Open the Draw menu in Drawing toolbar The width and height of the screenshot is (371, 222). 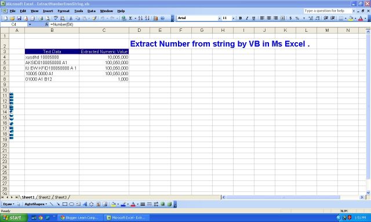coord(9,204)
